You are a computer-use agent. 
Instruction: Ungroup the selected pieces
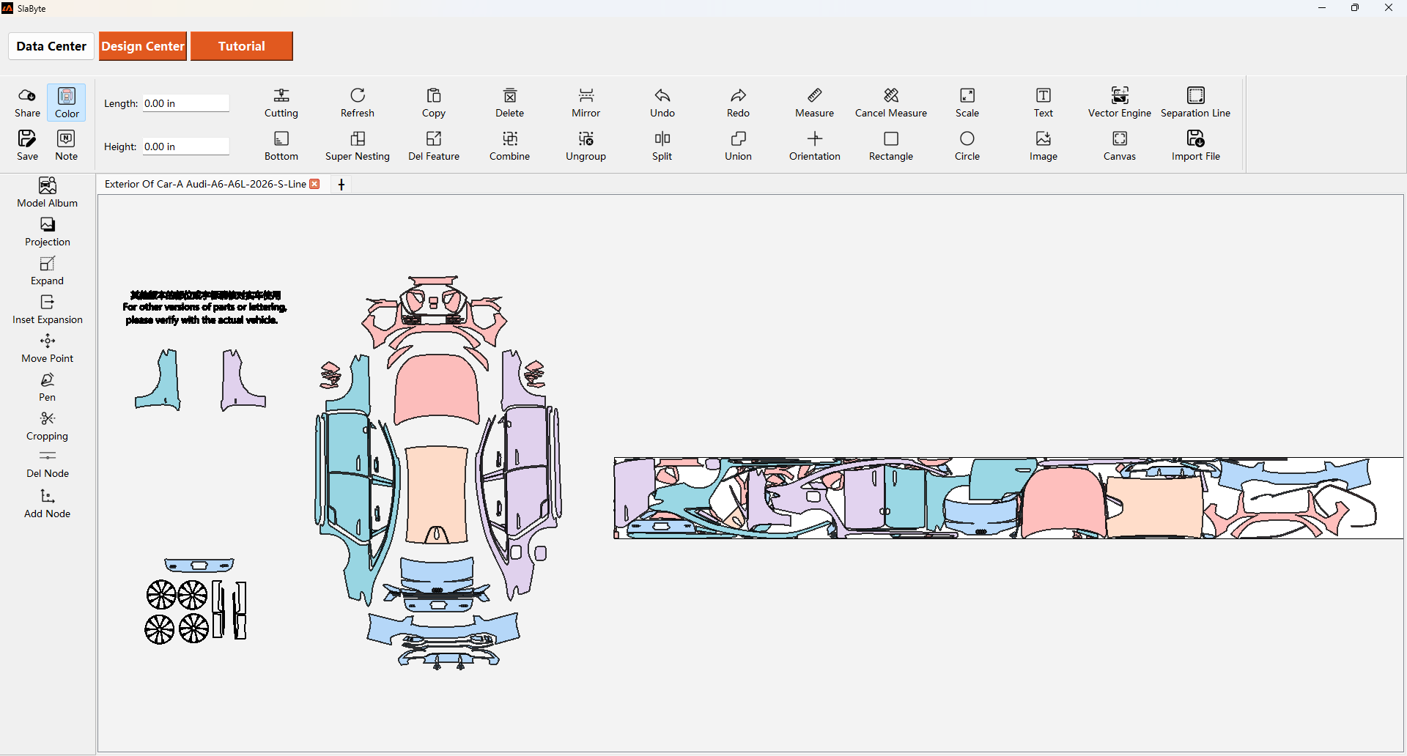coord(586,146)
